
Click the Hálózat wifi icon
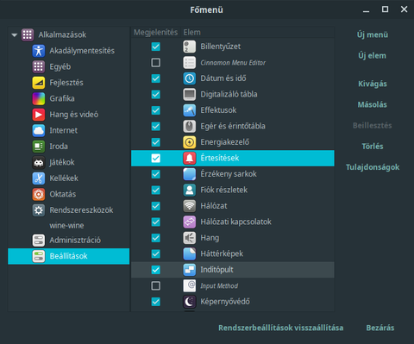190,206
